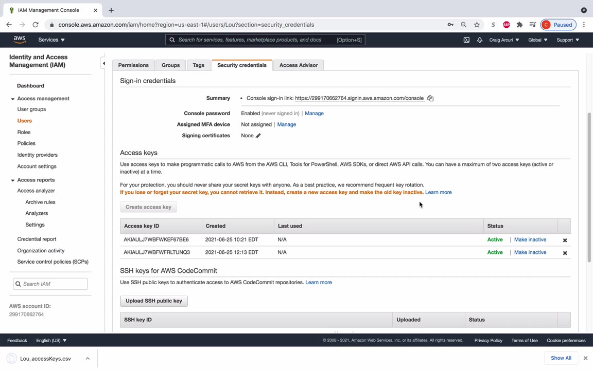This screenshot has width=593, height=370.
Task: Switch to the Groups tab
Action: 170,65
